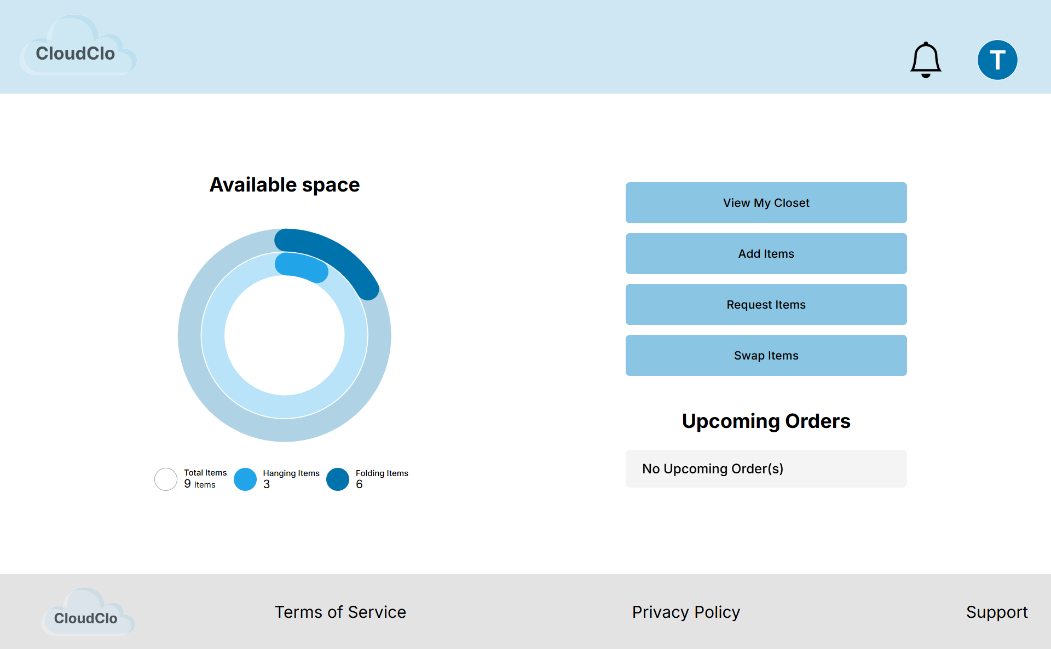Click the No Upcoming Order(s) box
The width and height of the screenshot is (1051, 649).
[766, 468]
